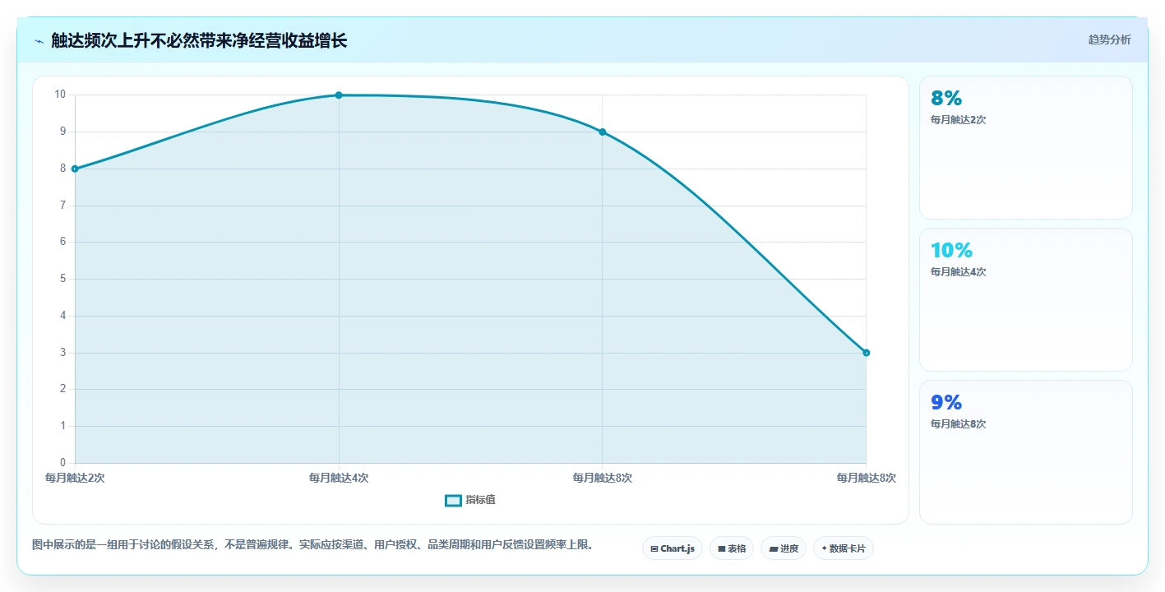Click the 9% value in the stats card
Screen dimensions: 1165x592
pos(945,402)
